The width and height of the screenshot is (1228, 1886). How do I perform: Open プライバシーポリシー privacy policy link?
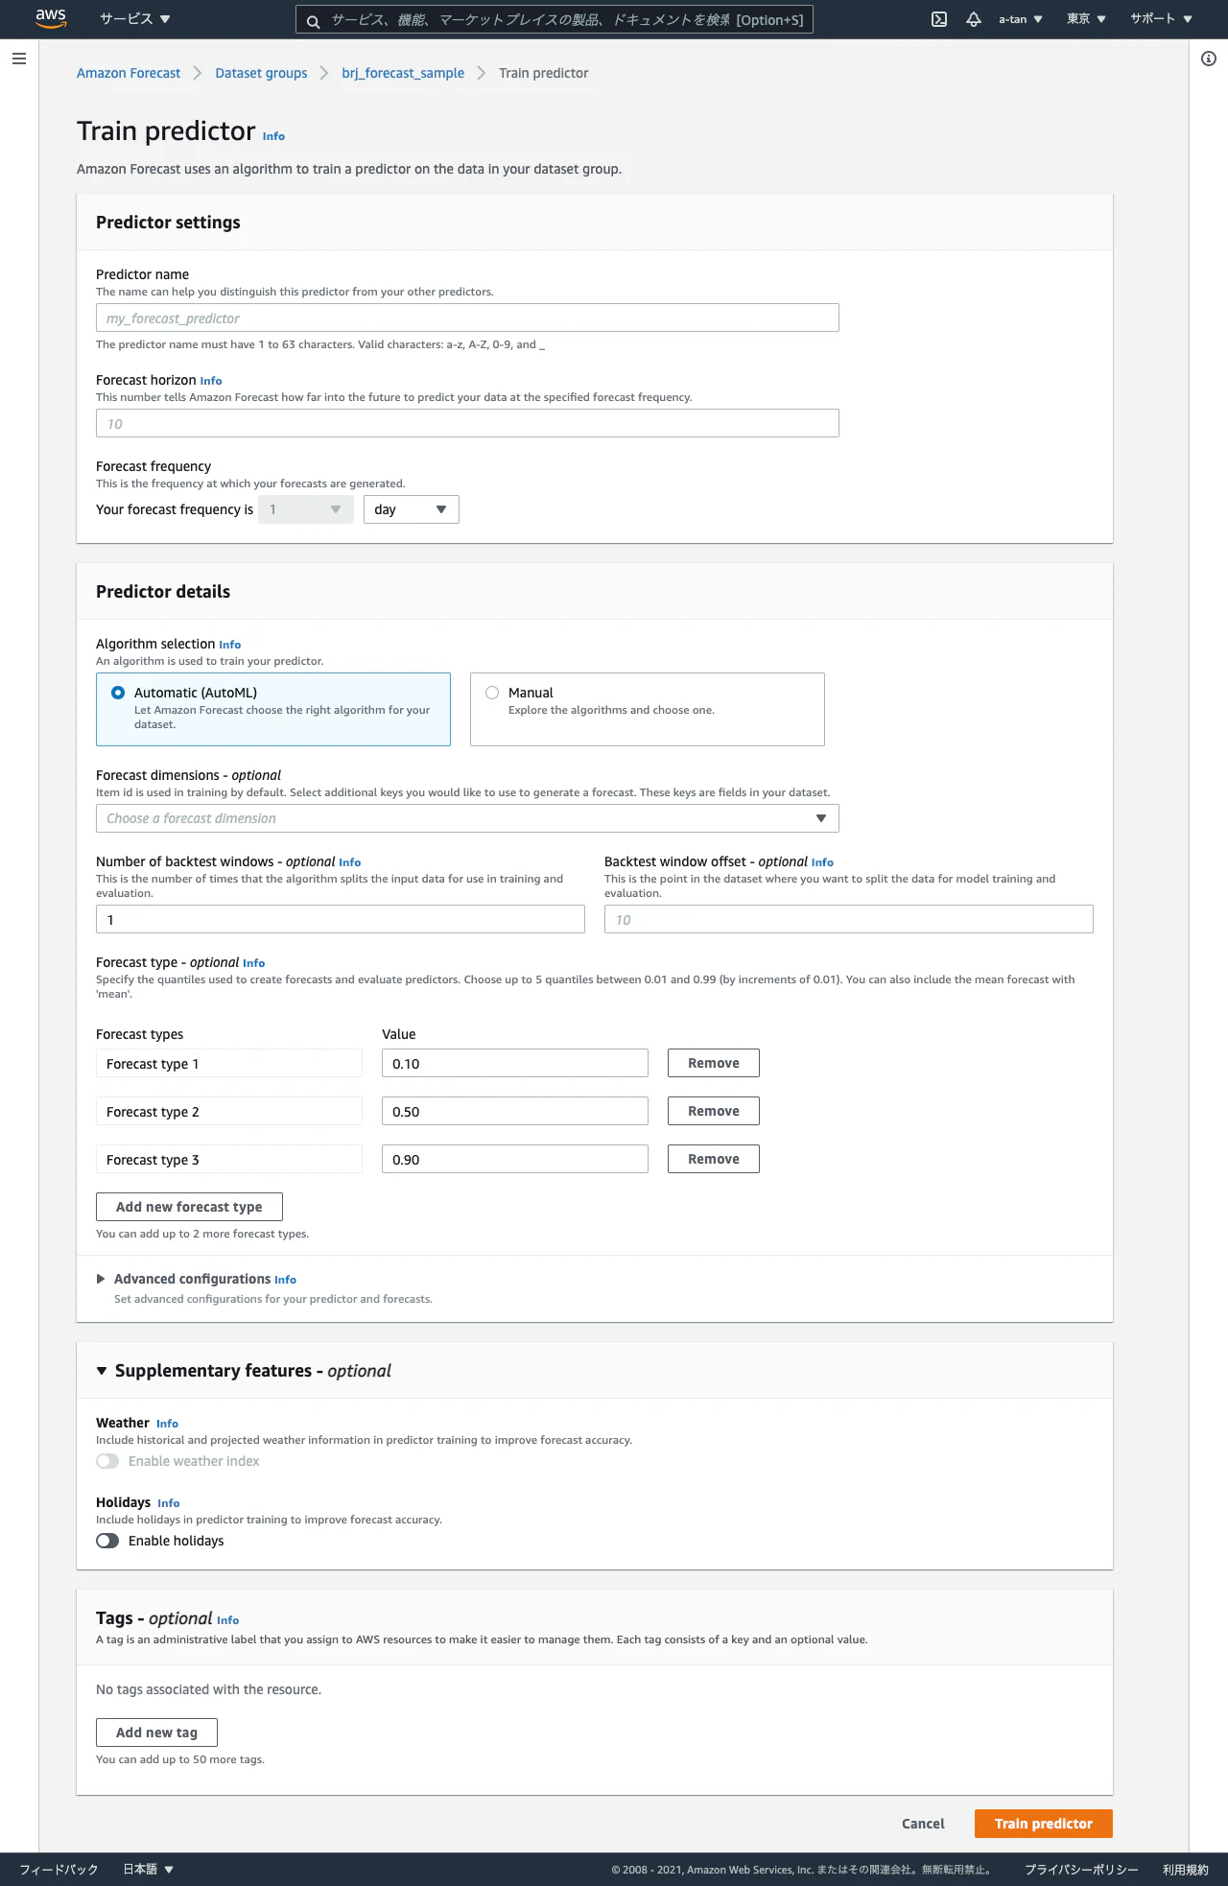tap(1081, 1870)
